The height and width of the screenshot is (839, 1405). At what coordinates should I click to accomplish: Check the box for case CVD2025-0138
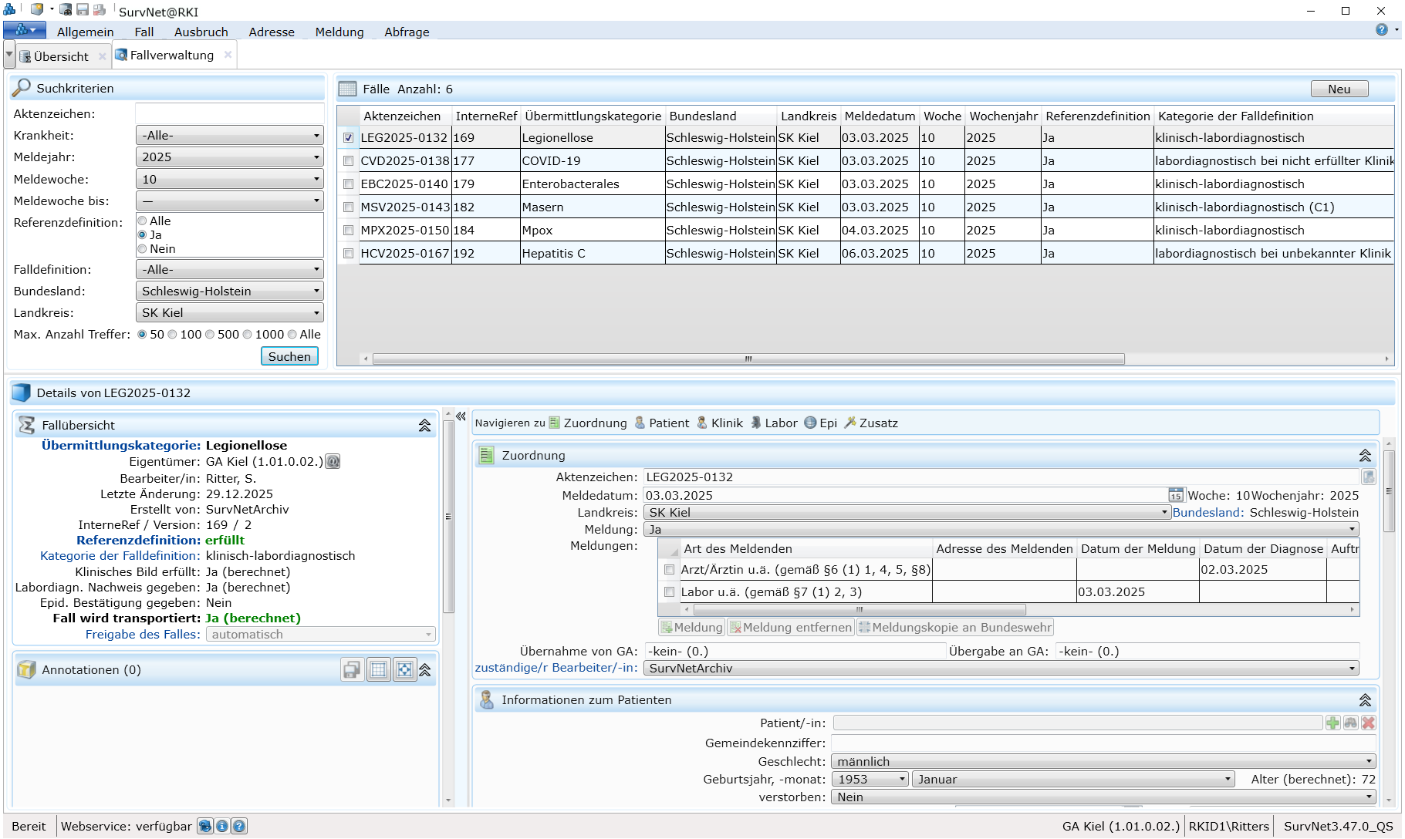tap(348, 161)
